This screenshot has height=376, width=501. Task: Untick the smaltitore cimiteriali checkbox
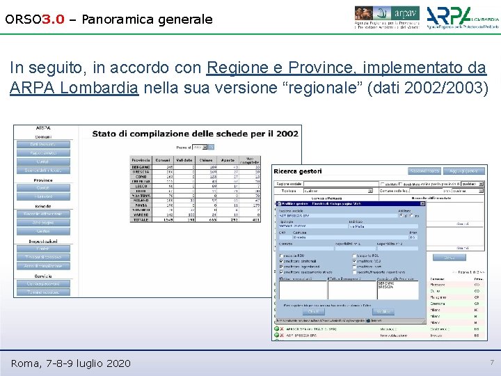(282, 261)
